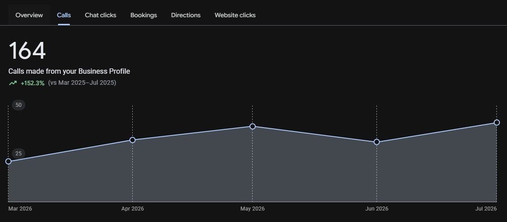Click the Jun 2026 data point
The width and height of the screenshot is (507, 222).
(x=376, y=142)
